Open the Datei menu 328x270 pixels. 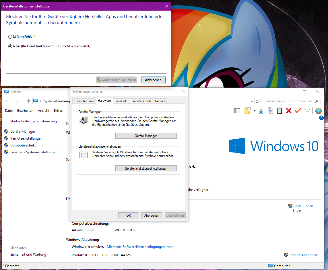tap(9, 111)
